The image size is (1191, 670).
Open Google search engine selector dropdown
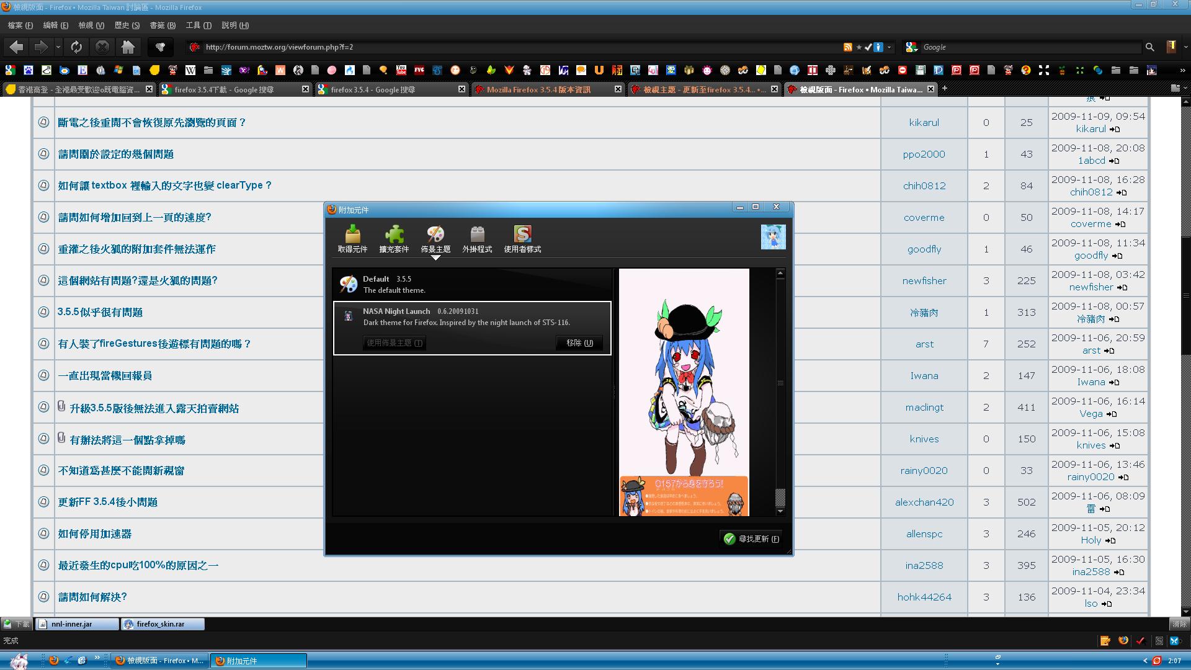pyautogui.click(x=911, y=47)
